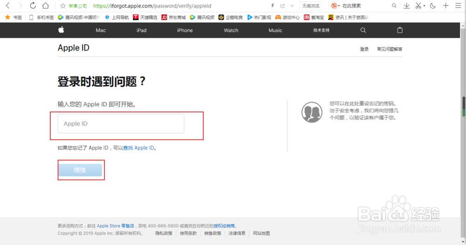
Task: Click the share icon in the address bar
Action: (x=282, y=6)
